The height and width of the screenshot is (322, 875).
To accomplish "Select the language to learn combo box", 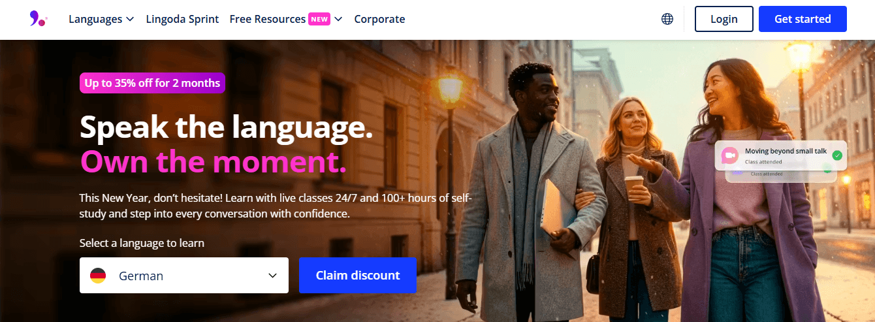I will coord(184,275).
